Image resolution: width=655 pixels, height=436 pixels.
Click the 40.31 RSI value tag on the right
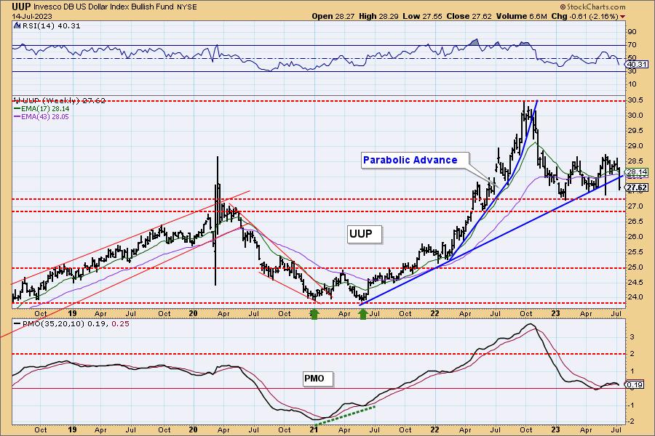click(637, 64)
